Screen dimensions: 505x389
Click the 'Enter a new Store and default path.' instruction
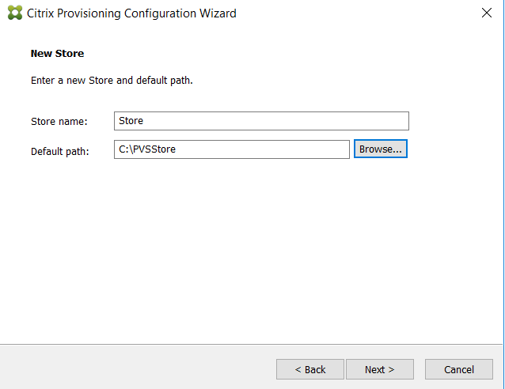coord(112,80)
